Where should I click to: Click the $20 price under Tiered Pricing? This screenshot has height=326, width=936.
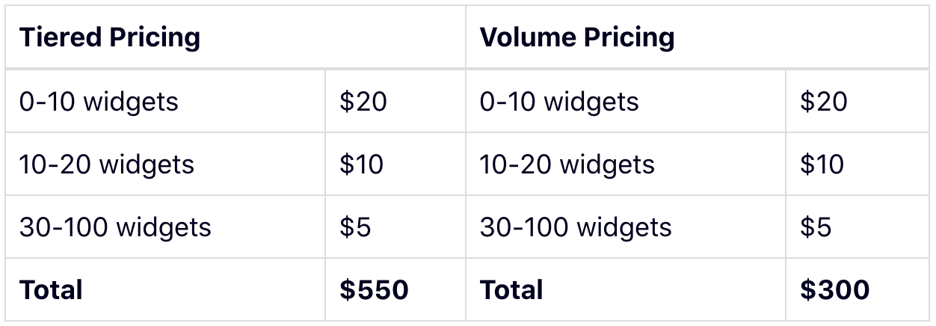coord(363,102)
